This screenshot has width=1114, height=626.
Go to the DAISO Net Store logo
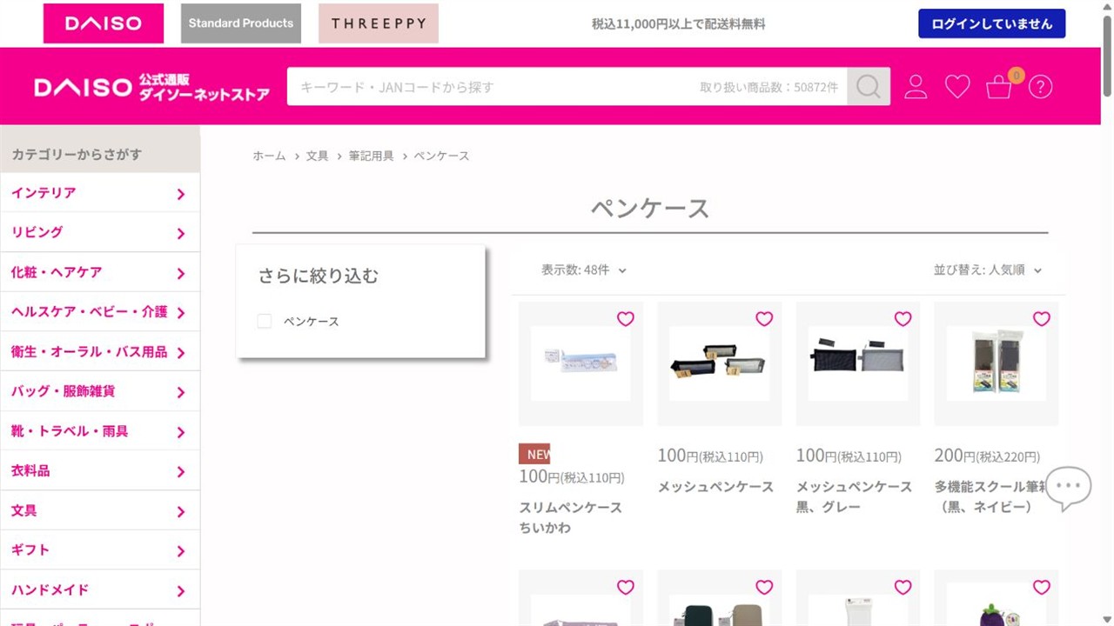click(x=152, y=87)
